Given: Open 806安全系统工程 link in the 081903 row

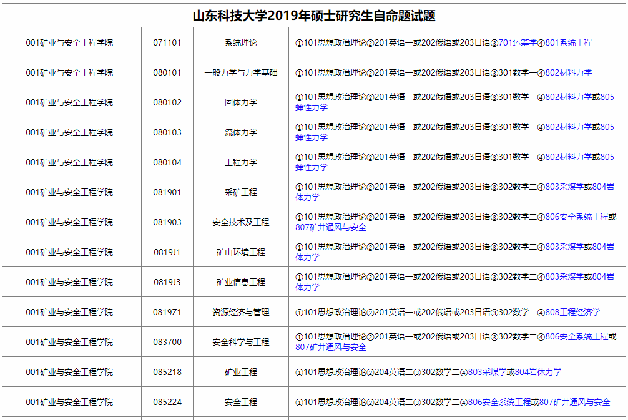Looking at the screenshot, I should [x=576, y=217].
